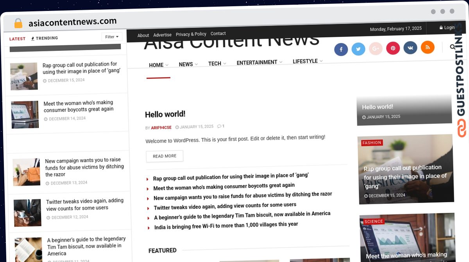Expand the ENTERTAINMENT menu
The width and height of the screenshot is (469, 262).
coord(260,63)
